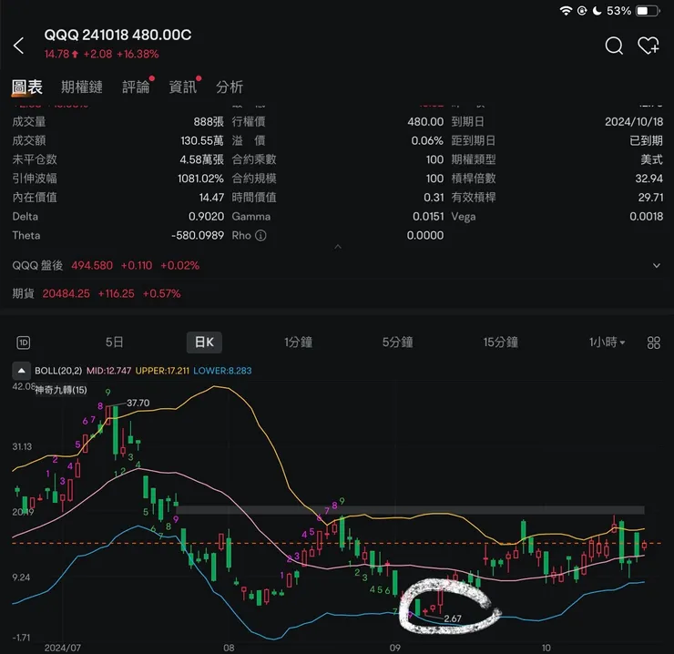Viewport: 674px width, 654px height.
Task: Tap the 有效槓桿 value 29.71
Action: [650, 198]
